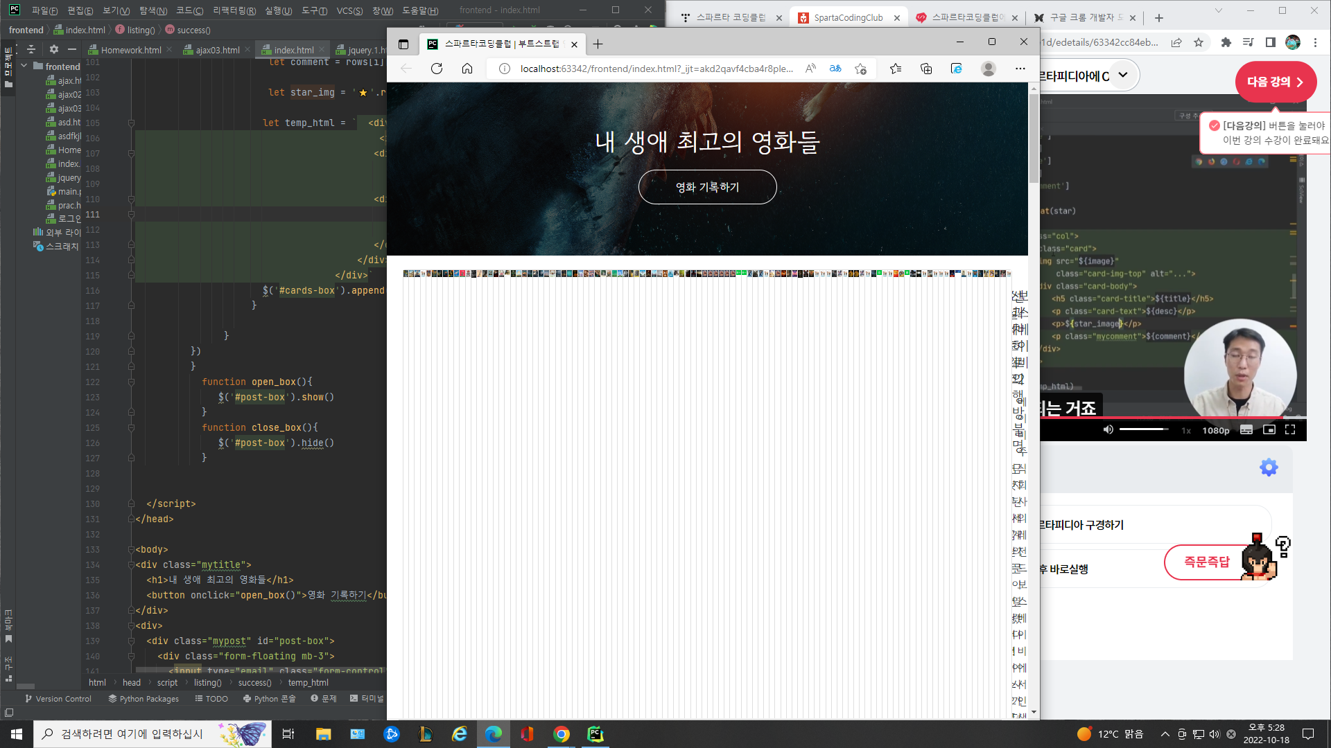This screenshot has width=1331, height=748.
Task: Open Edge collections icon
Action: pyautogui.click(x=926, y=69)
